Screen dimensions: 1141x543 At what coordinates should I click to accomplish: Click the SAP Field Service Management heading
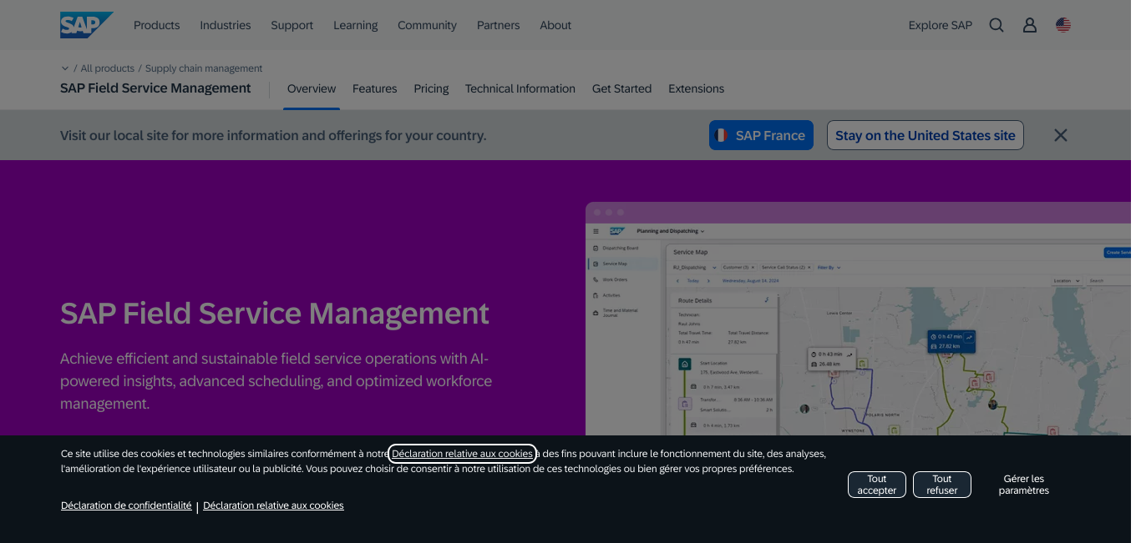[x=275, y=314]
